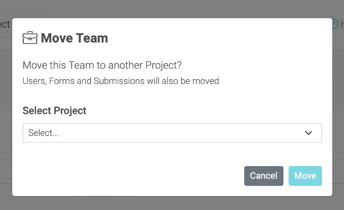344x210 pixels.
Task: Click the word "Submissions" in the note
Action: coord(119,81)
